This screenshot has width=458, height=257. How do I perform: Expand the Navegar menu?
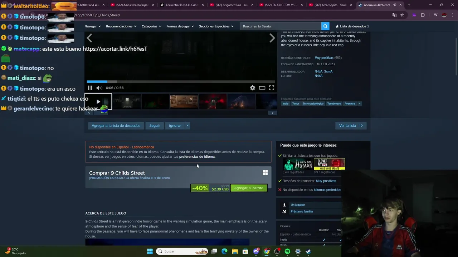[x=92, y=26]
